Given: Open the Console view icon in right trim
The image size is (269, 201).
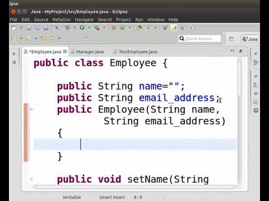Looking at the screenshot, I should [256, 111].
